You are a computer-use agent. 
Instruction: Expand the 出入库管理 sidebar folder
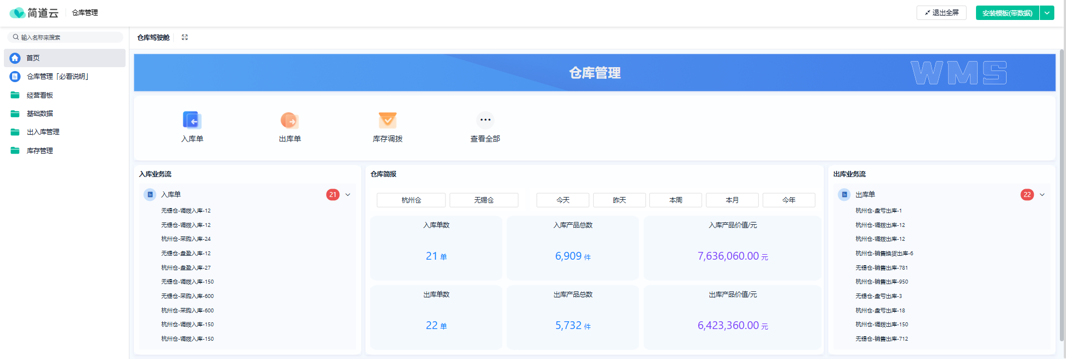coord(64,132)
